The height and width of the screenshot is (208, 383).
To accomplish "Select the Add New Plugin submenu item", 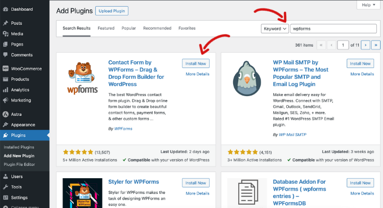I will pyautogui.click(x=19, y=156).
